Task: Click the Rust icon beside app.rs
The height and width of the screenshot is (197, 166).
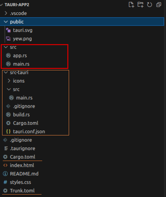Action: click(x=8, y=56)
